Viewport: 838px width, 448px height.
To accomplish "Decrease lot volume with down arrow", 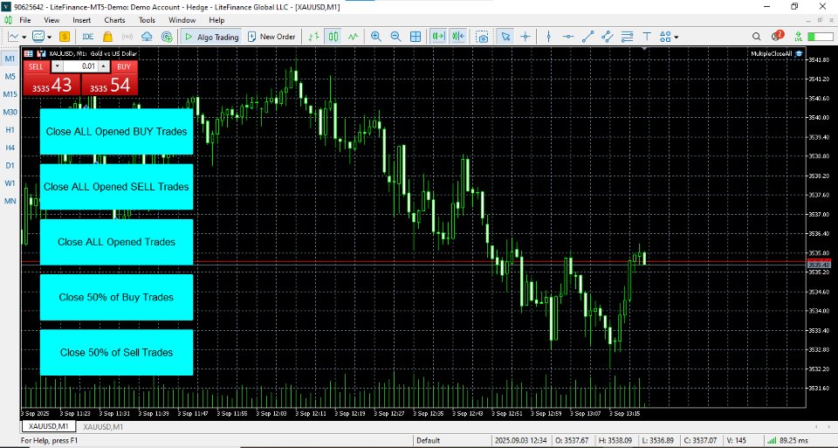I will click(58, 67).
